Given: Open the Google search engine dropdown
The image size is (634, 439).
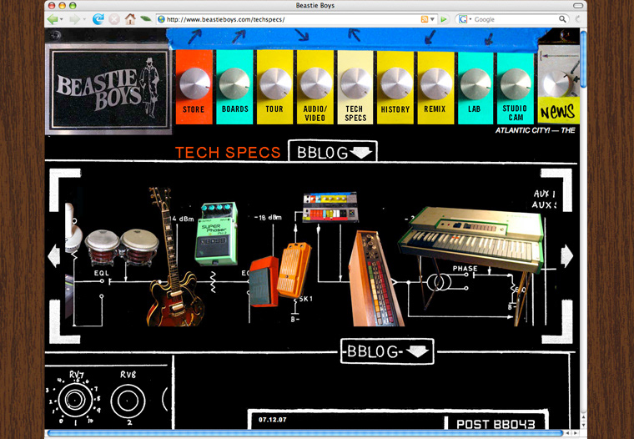Looking at the screenshot, I should click(x=465, y=19).
